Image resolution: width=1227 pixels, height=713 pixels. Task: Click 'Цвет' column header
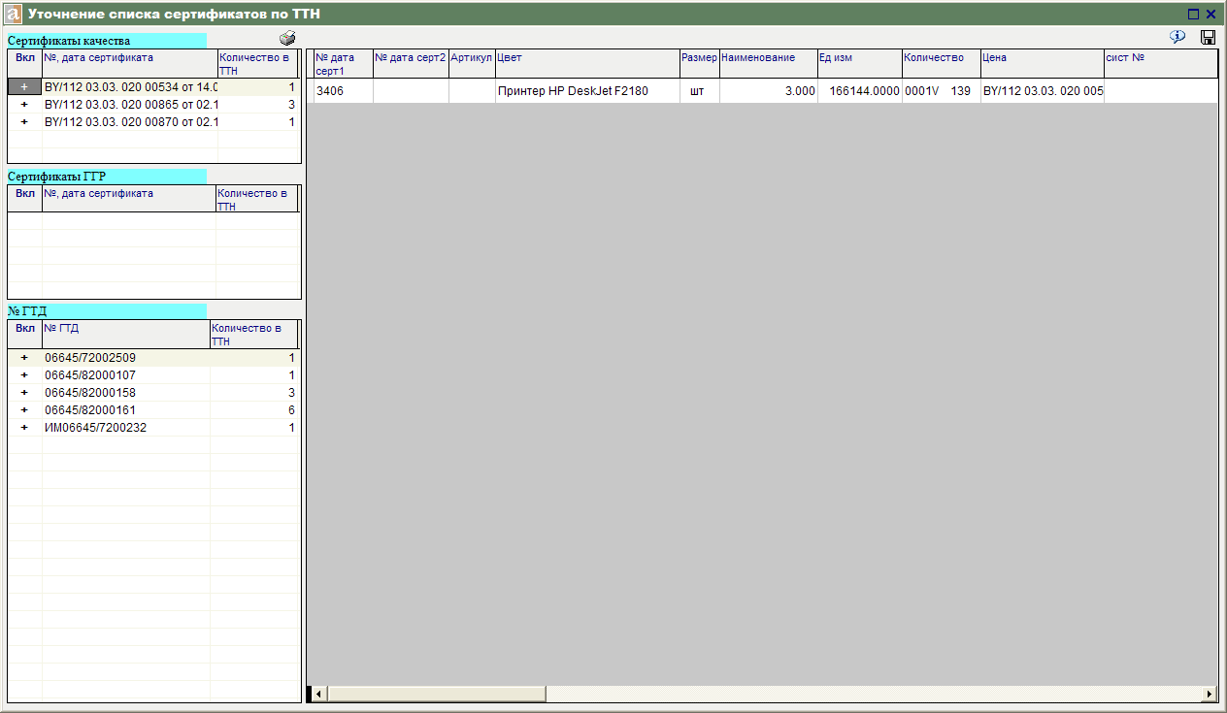pyautogui.click(x=587, y=63)
